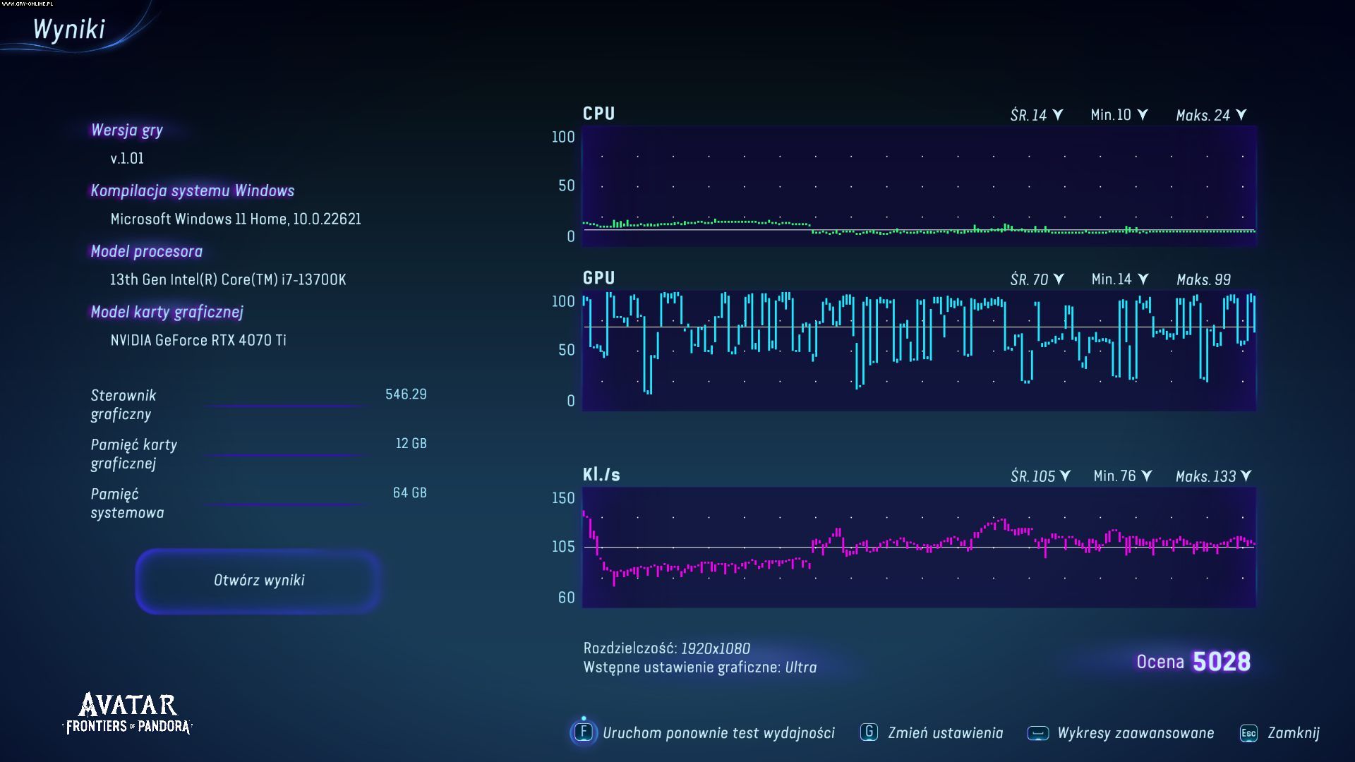Click the Ocena 5028 score
1355x762 pixels.
pyautogui.click(x=1193, y=662)
